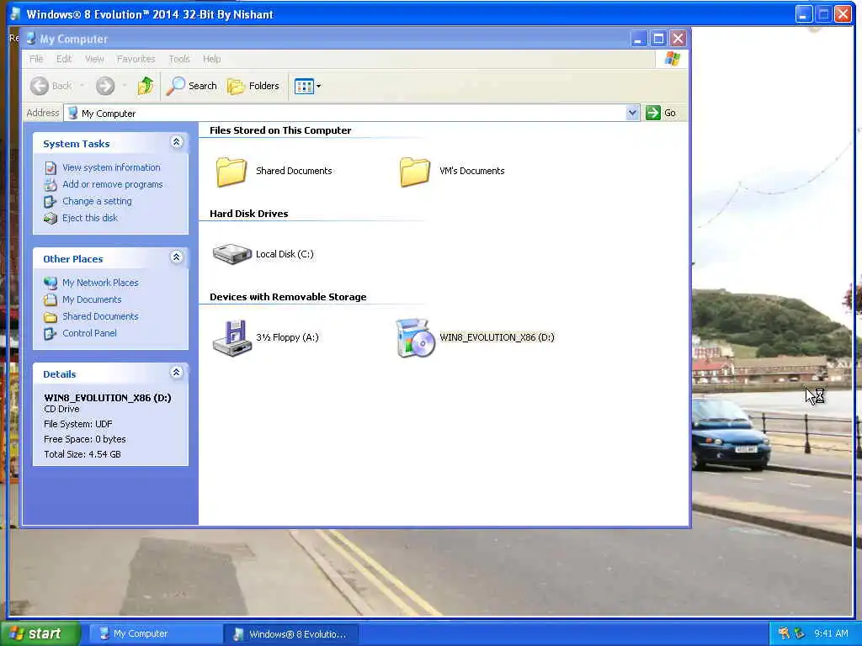The width and height of the screenshot is (862, 646).
Task: Select the Local Disk (C:) drive icon
Action: point(232,254)
